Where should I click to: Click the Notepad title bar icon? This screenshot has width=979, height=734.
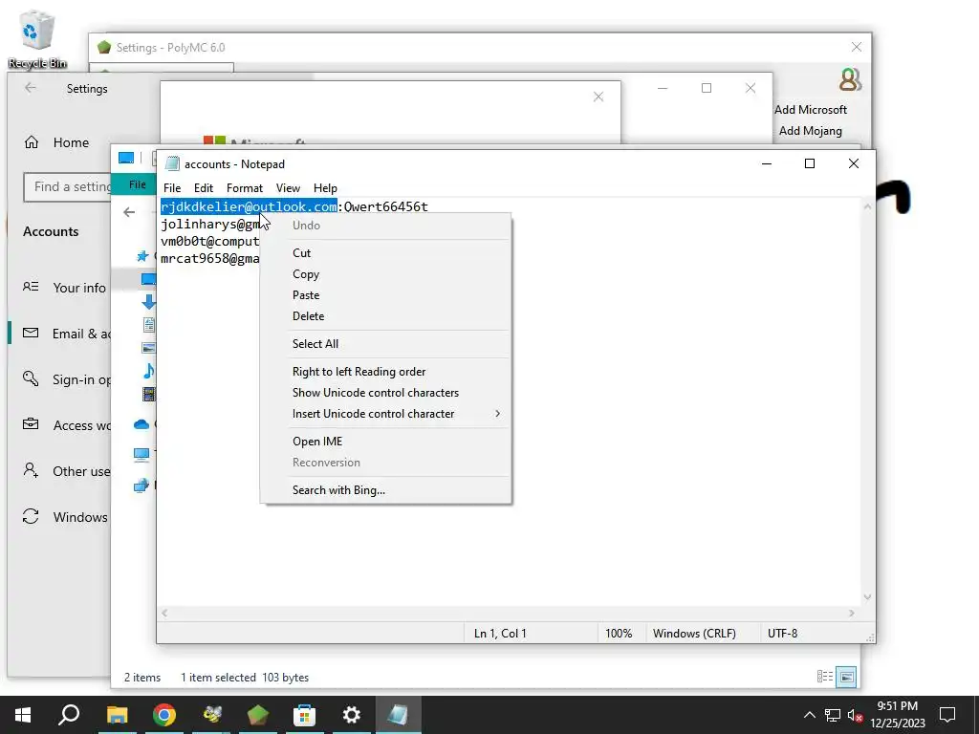(x=172, y=163)
